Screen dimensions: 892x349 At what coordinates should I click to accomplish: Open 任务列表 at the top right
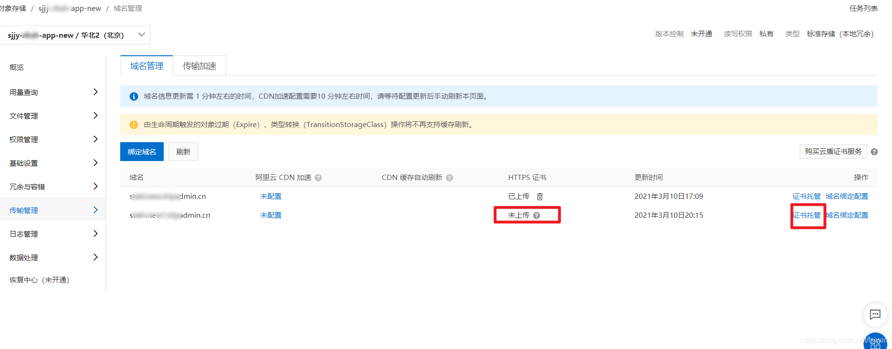[863, 9]
